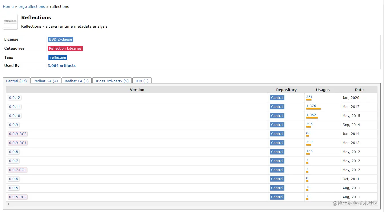Go to Home breadcrumb link
Screen dimensions: 384x212
coord(8,6)
